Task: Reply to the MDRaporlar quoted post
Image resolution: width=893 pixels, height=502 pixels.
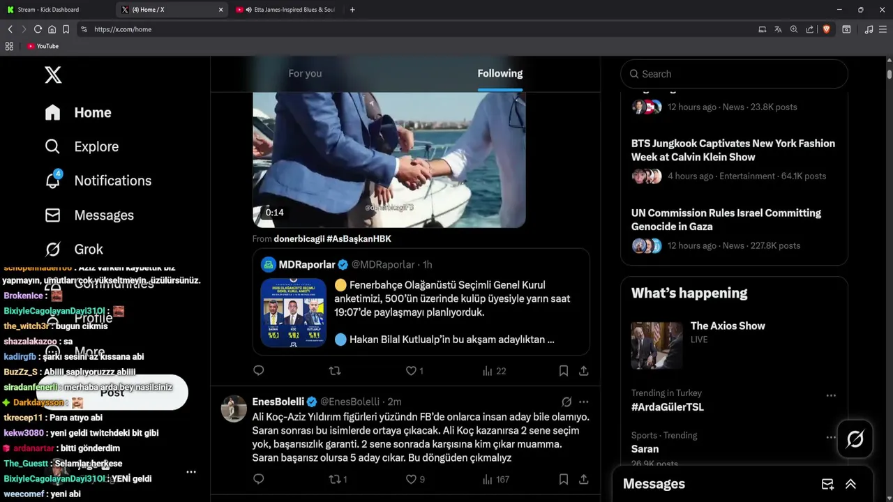Action: (x=259, y=371)
